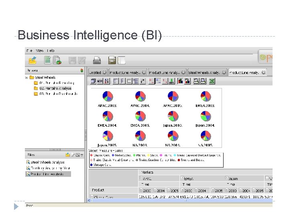Expand the APAC market column
Viewport: 289px width, 217px height.
click(141, 178)
